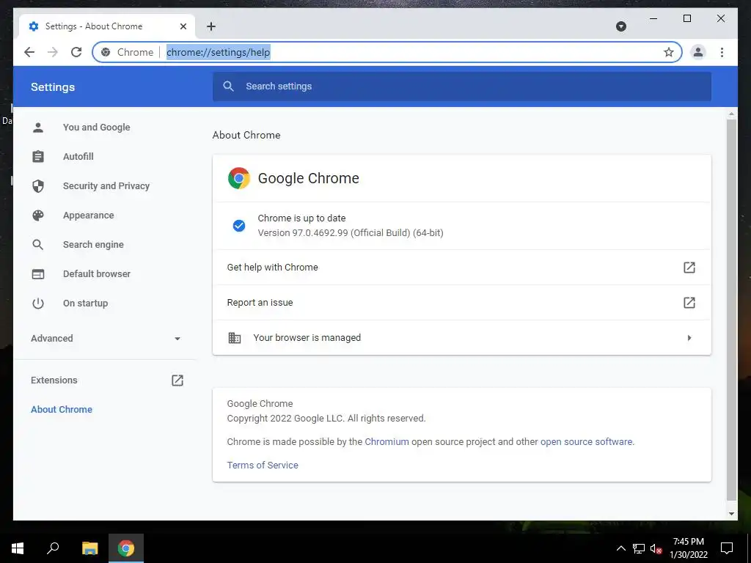This screenshot has height=563, width=751.
Task: Click the external-link icon next to Extensions
Action: pos(177,380)
